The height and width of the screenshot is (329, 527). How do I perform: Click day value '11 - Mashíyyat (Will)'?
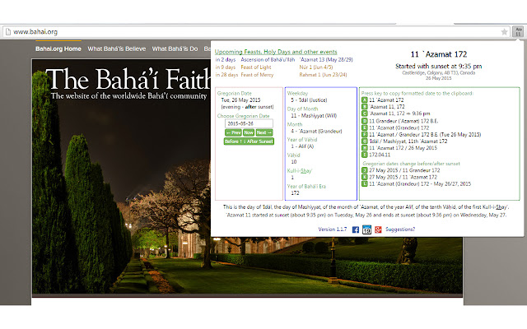coord(314,115)
